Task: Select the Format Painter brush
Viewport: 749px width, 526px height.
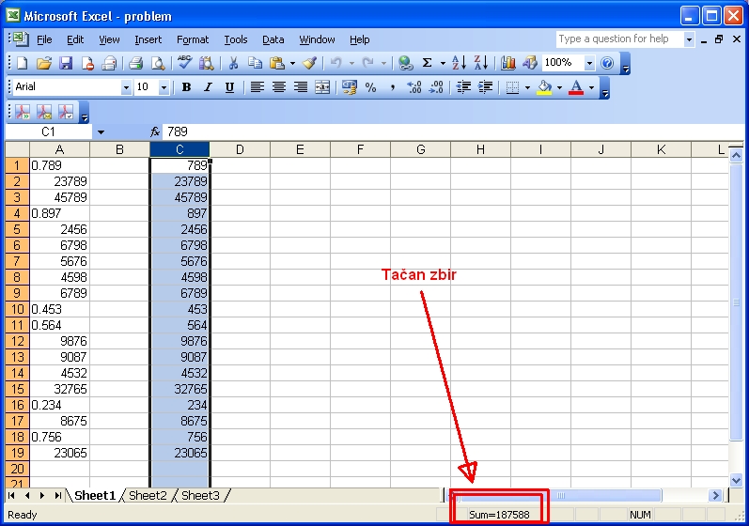Action: [x=309, y=63]
